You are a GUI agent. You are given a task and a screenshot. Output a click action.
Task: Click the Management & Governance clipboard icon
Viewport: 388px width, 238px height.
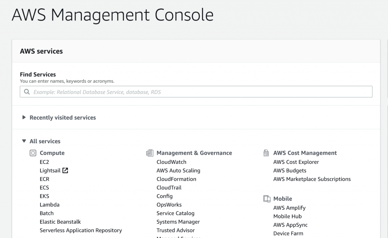pos(150,153)
